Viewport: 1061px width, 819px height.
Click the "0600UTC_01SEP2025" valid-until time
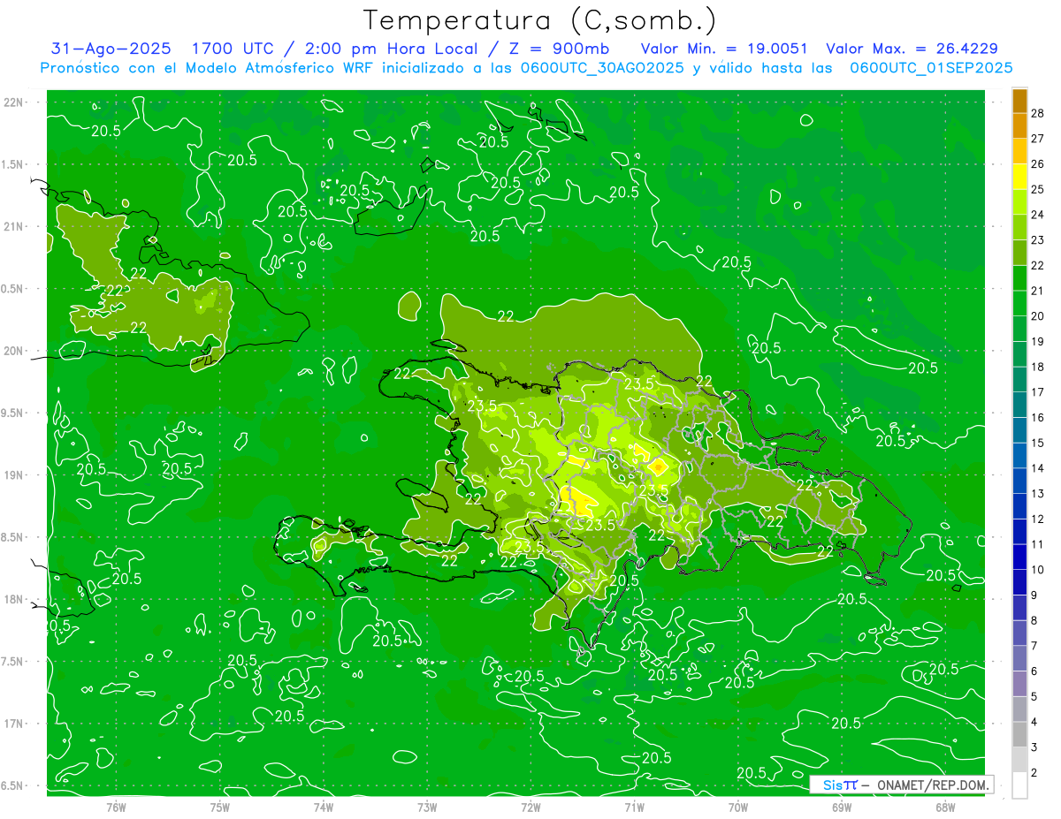(x=931, y=68)
